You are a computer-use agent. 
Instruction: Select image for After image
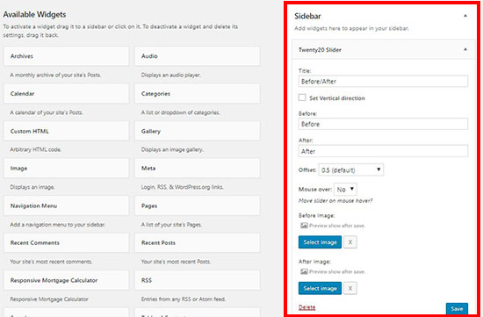[x=320, y=288]
